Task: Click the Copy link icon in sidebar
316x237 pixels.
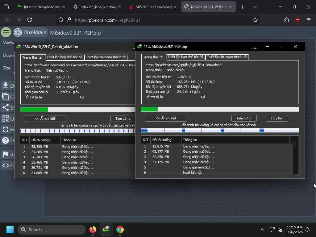Action: coord(6,97)
